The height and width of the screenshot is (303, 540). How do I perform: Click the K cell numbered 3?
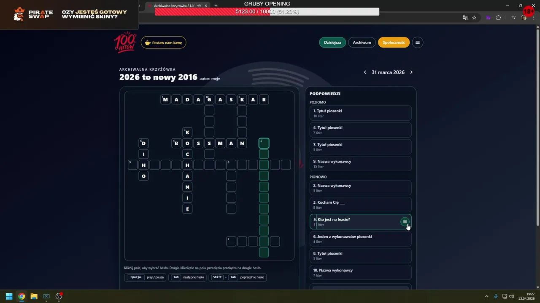(x=187, y=132)
